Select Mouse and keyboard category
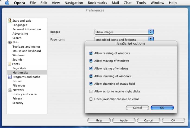 point(27,51)
